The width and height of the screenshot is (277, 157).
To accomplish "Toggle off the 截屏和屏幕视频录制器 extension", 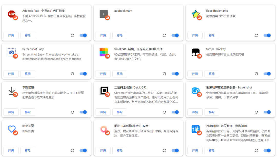I will (x=267, y=112).
